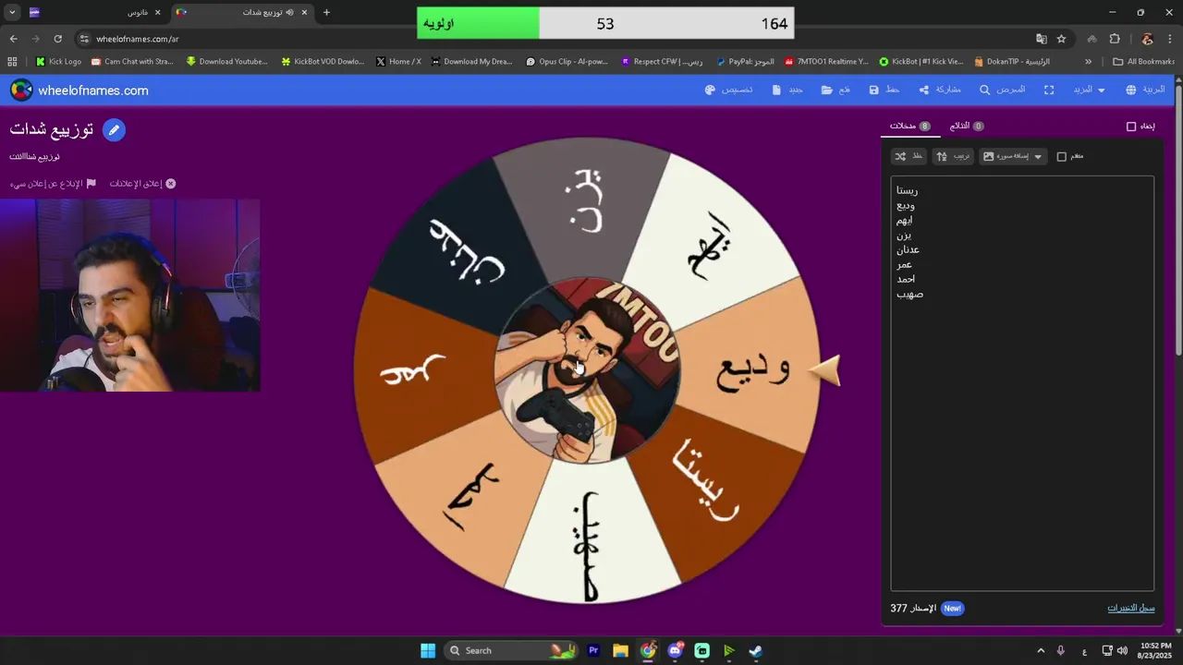Viewport: 1183px width, 665px height.
Task: Report a bad ad via the flag link
Action: click(53, 184)
